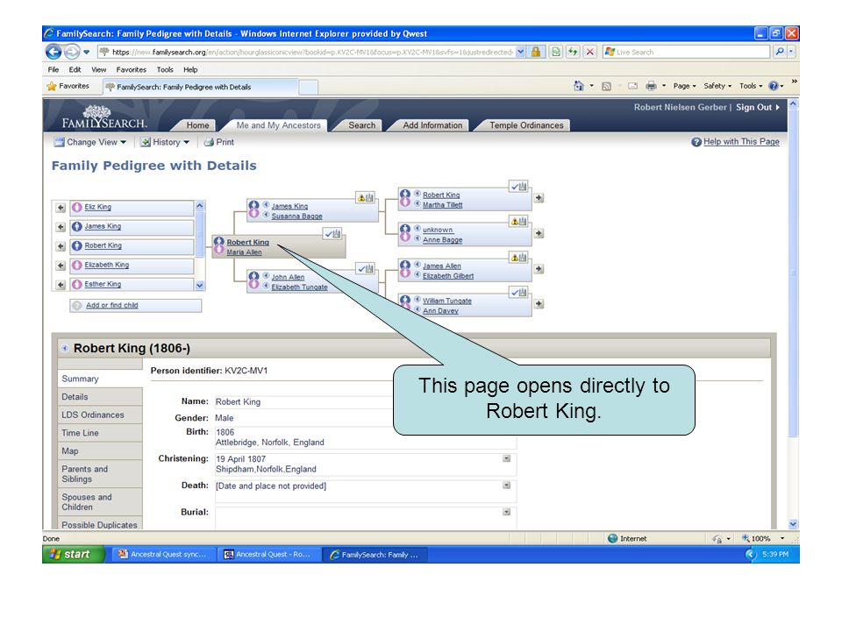Click the male person icon next to child Robert King
Screen dimensions: 842x631
[77, 245]
